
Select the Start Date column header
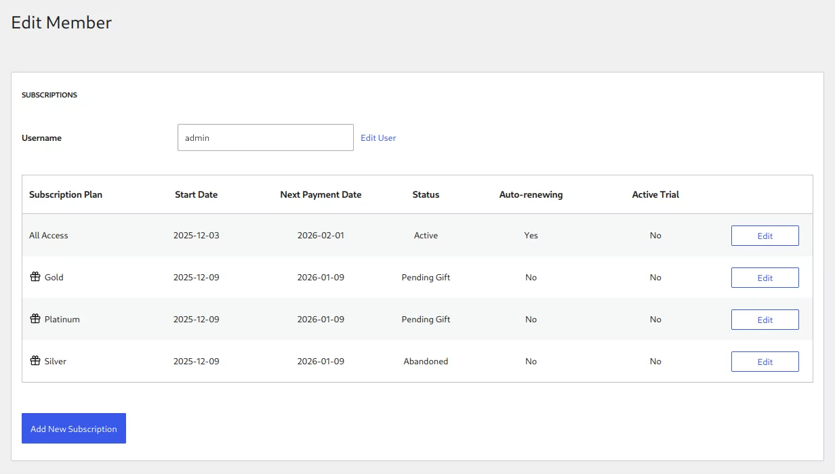coord(196,194)
